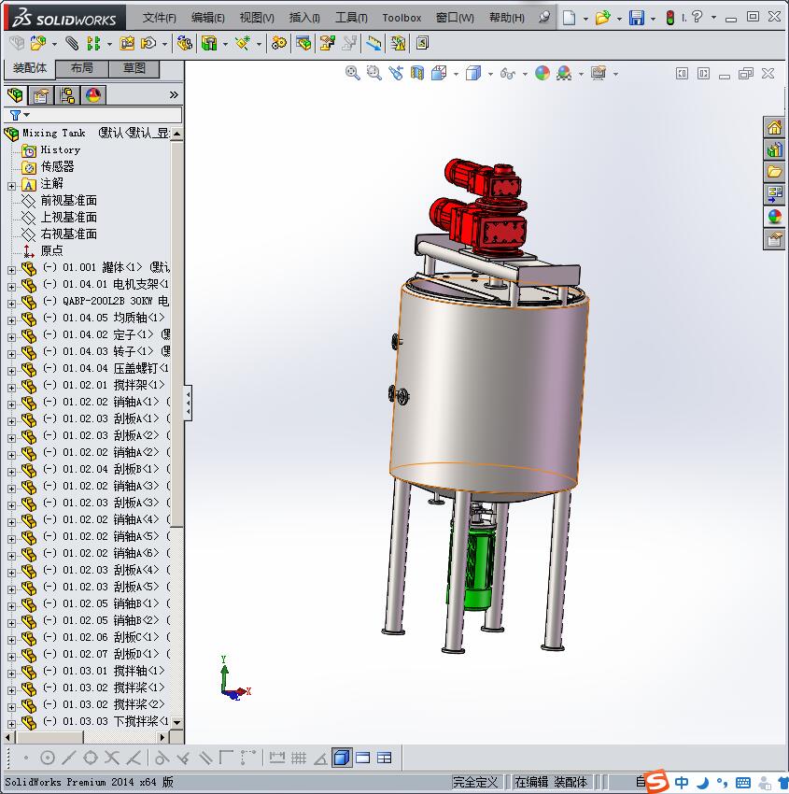Click the Move Component icon
This screenshot has width=789, height=794.
pyautogui.click(x=148, y=44)
